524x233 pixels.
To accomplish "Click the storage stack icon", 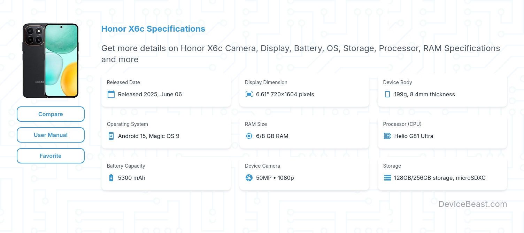I will coord(387,178).
